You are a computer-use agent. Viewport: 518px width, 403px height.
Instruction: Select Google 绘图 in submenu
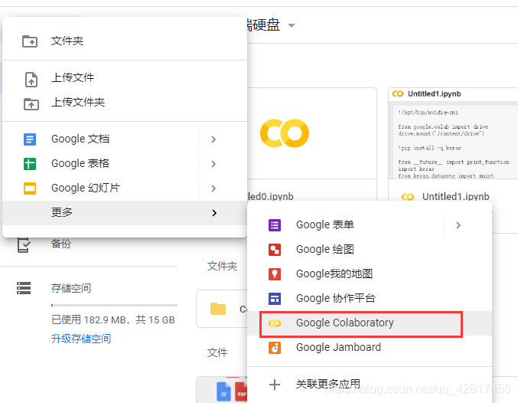(370, 250)
